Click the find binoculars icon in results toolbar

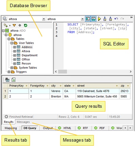[x=7, y=80]
